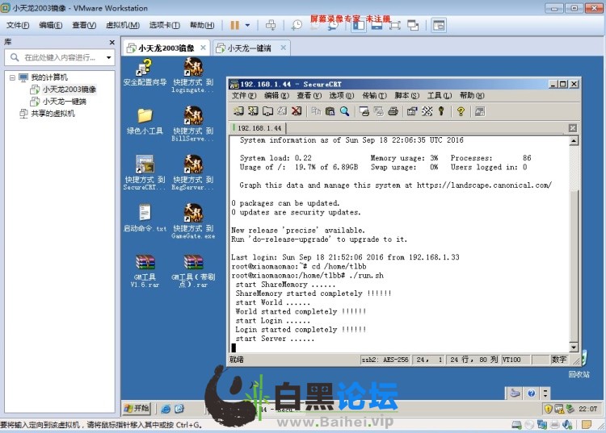
Task: Click SecureCRT Find magnifier icon
Action: pyautogui.click(x=344, y=111)
